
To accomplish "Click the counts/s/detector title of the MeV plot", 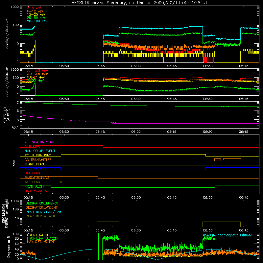I will pos(7,82).
